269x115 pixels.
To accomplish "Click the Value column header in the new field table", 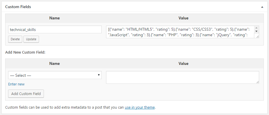I will tap(183, 63).
